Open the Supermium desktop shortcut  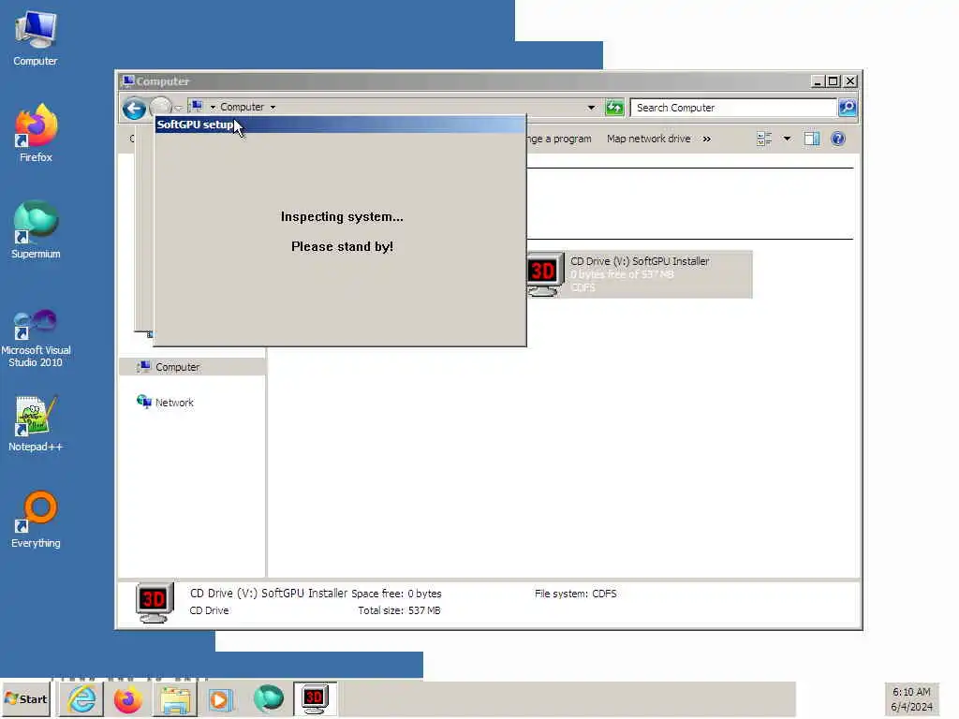coord(36,230)
